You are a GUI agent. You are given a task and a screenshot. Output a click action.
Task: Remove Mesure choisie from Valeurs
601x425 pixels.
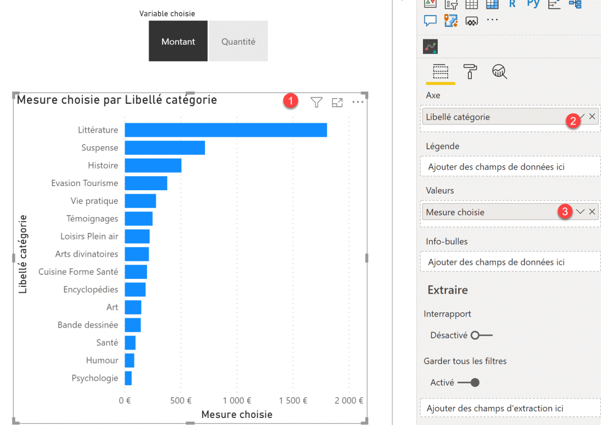click(x=592, y=211)
